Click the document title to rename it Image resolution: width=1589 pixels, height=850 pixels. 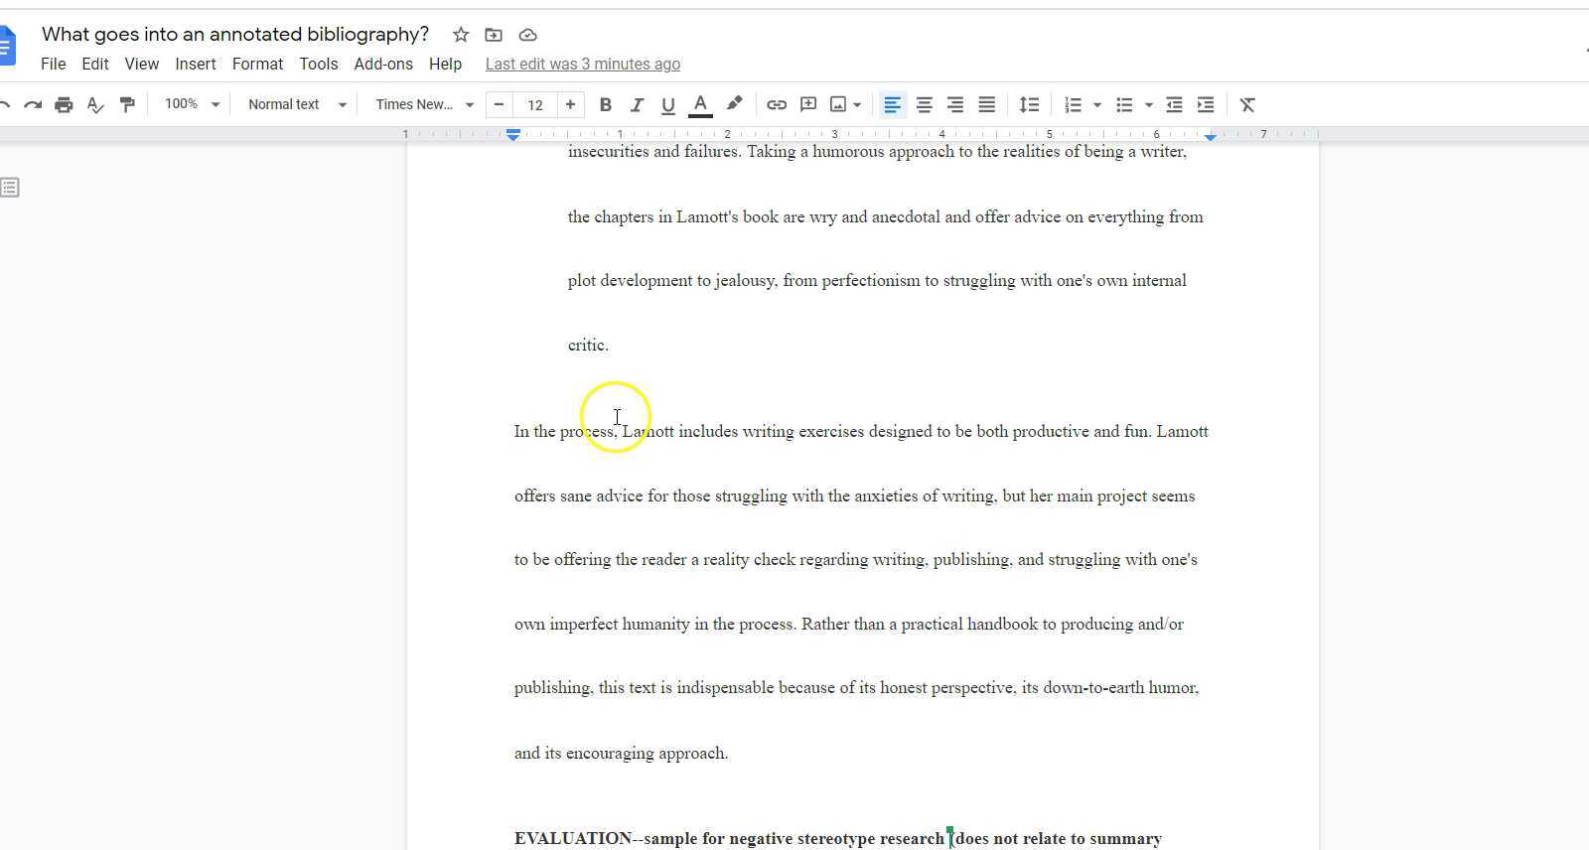tap(235, 34)
